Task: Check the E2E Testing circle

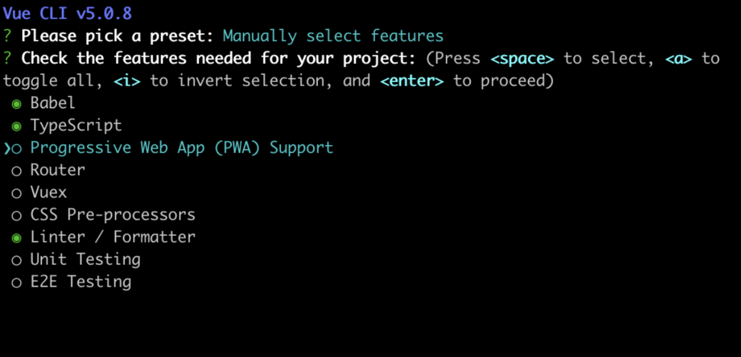Action: click(x=17, y=282)
